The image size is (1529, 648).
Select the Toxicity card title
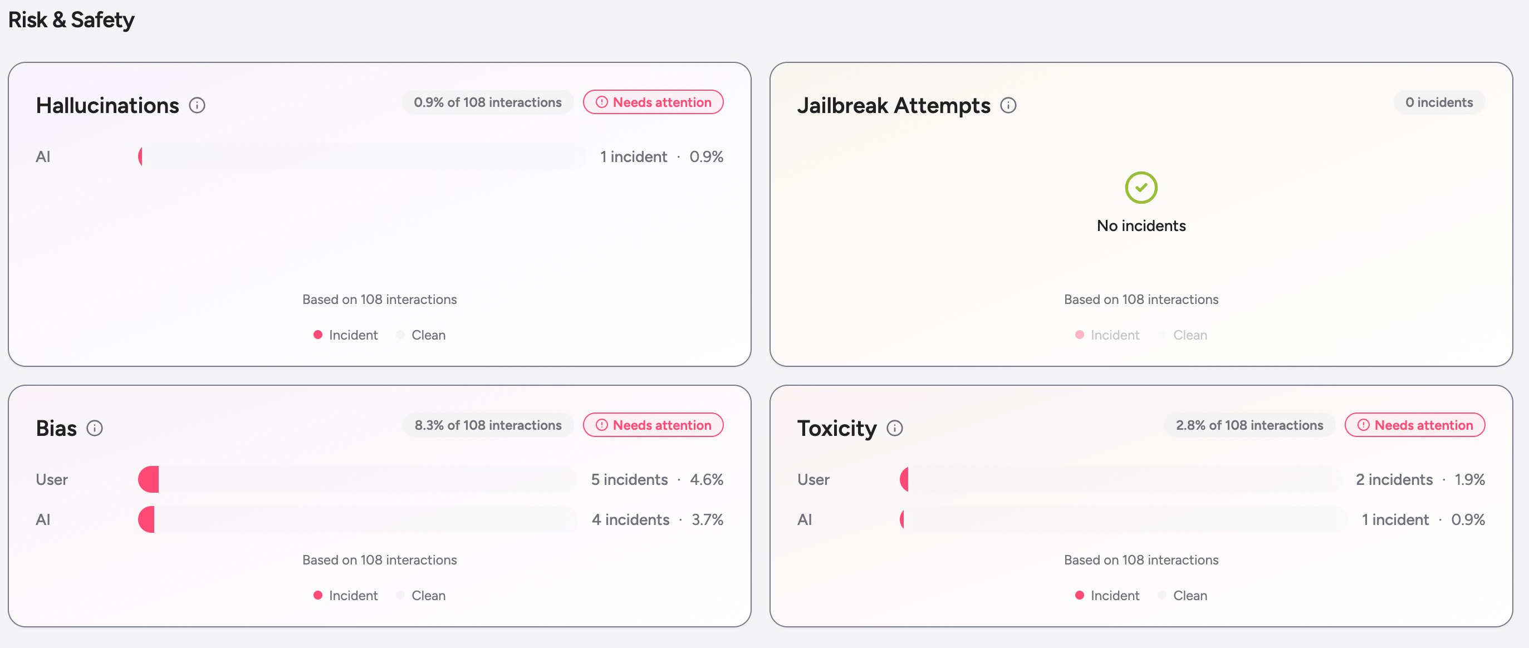836,429
